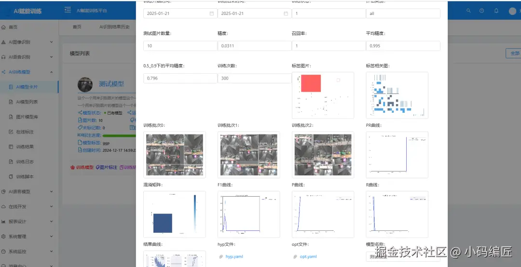This screenshot has height=267, width=521.
Task: Open the 训练批次0 image thumbnail
Action: [175, 155]
